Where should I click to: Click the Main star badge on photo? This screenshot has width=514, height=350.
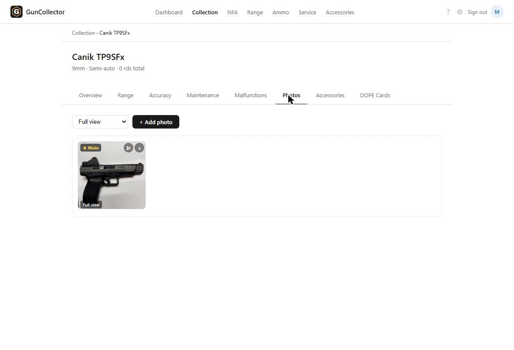click(91, 148)
